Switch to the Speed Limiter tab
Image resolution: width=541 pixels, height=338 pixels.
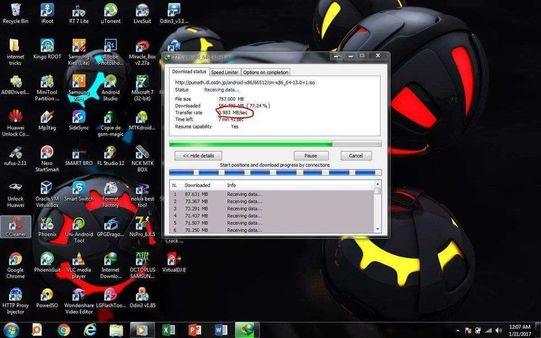tap(225, 72)
